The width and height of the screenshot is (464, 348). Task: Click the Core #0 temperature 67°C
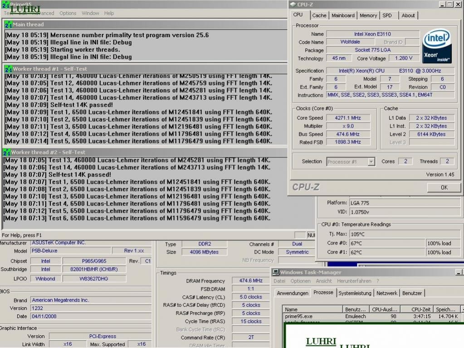click(387, 243)
